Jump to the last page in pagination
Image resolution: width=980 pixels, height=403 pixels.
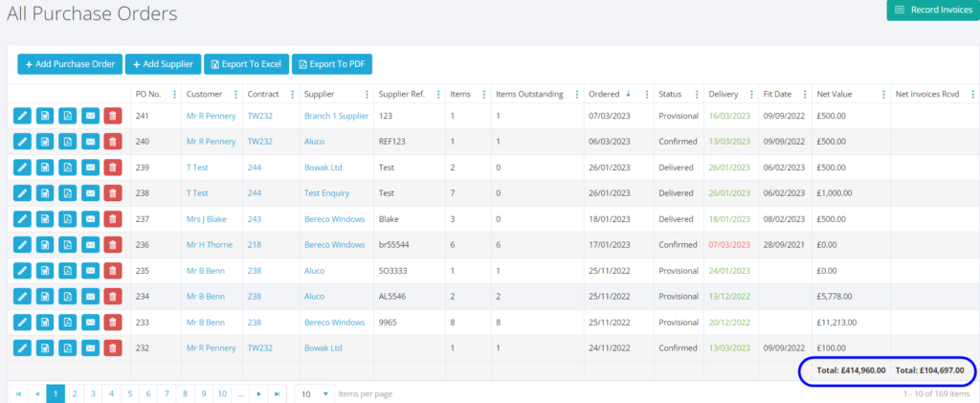(277, 393)
